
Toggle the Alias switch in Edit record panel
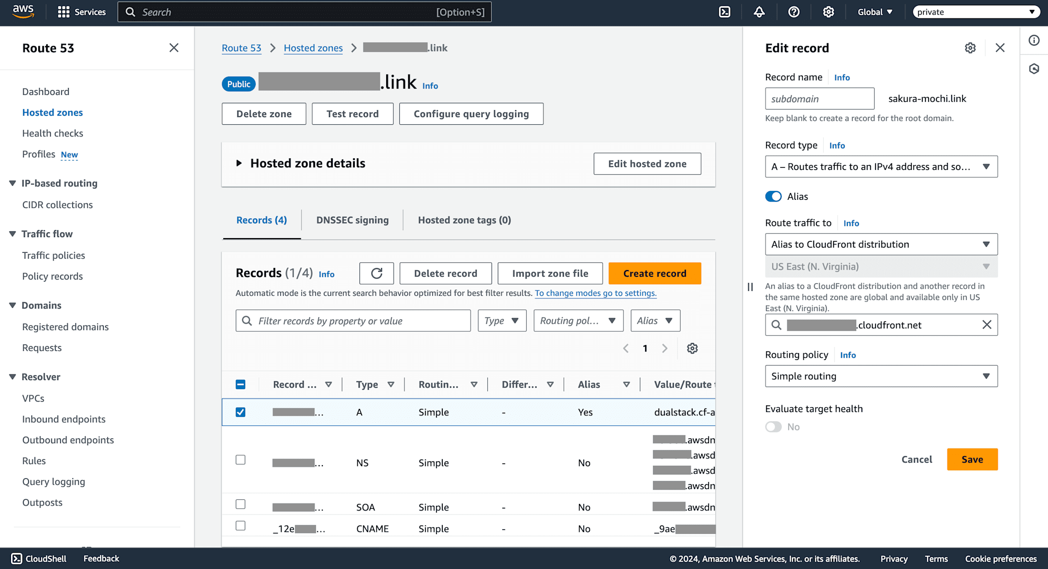773,196
